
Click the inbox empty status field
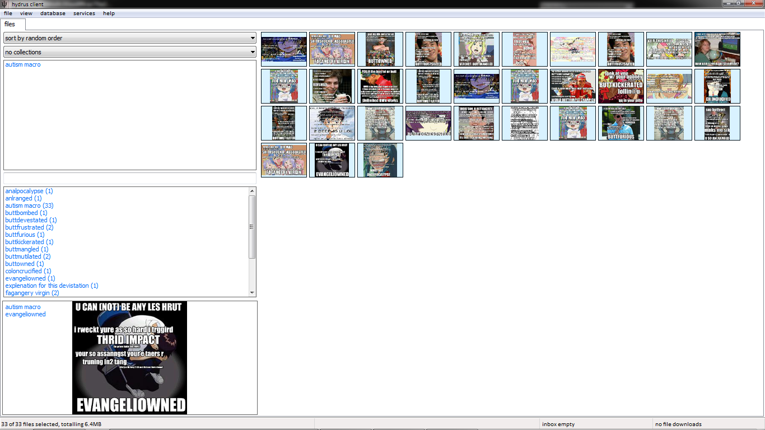coord(596,424)
